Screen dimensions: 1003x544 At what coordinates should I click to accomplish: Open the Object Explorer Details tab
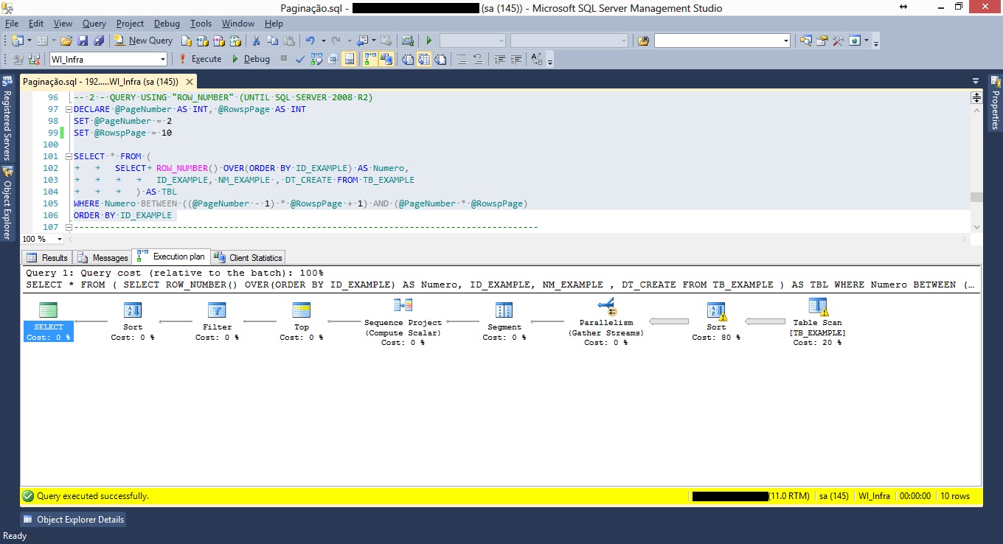[73, 519]
